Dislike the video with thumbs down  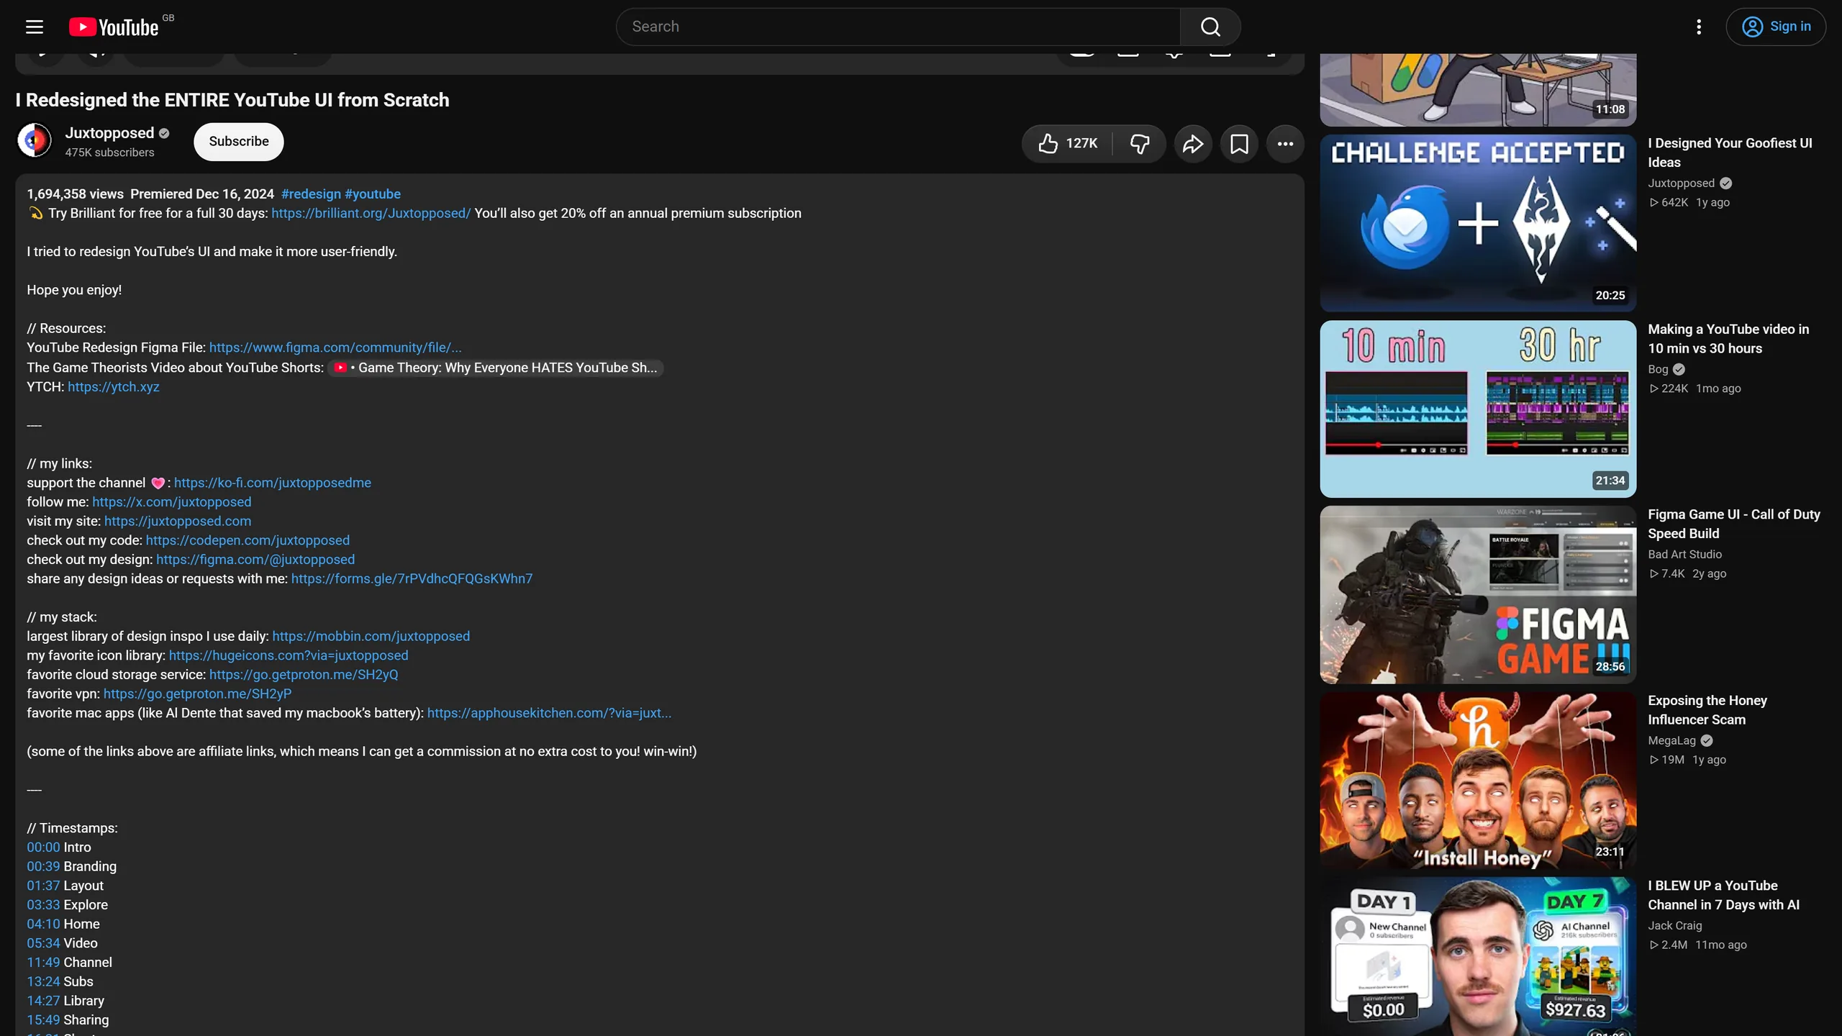1140,143
